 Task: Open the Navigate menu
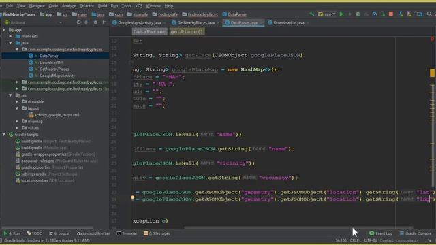tap(37, 6)
